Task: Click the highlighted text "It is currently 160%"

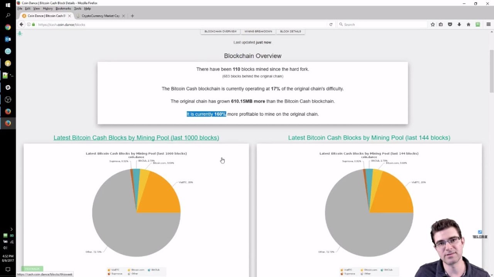Action: pos(206,114)
